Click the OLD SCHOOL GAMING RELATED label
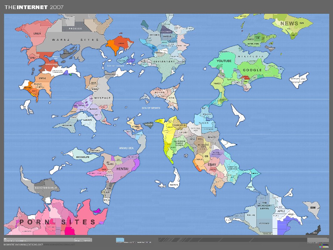Image resolution: width=333 pixels, height=250 pixels. tap(179, 143)
